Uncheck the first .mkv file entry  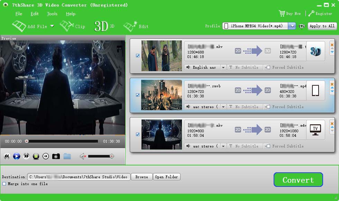138,55
